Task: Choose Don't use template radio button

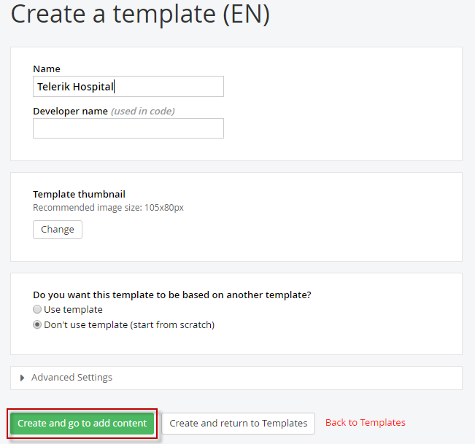Action: [x=37, y=325]
